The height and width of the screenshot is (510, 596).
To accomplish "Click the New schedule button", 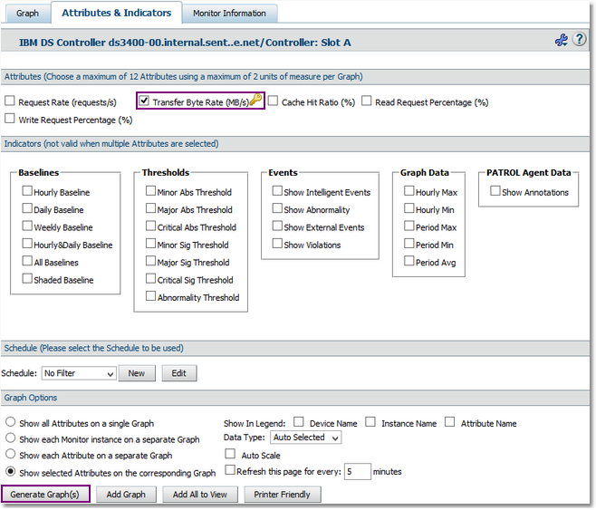I will [137, 373].
